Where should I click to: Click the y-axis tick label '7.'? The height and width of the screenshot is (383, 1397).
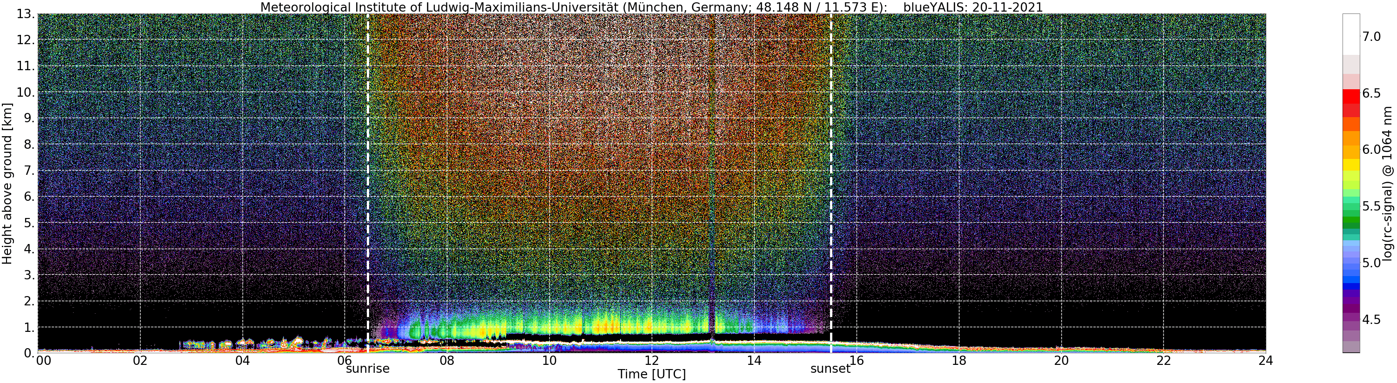pyautogui.click(x=29, y=171)
